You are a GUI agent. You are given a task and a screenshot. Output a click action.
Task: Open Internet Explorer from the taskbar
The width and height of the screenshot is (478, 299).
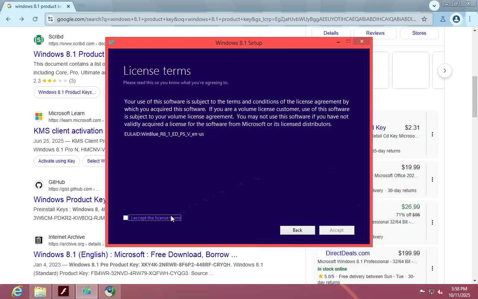pyautogui.click(x=17, y=292)
